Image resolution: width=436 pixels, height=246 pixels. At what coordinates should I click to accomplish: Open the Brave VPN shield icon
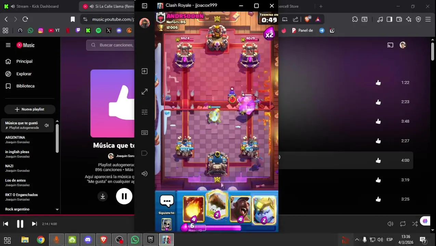click(x=418, y=19)
